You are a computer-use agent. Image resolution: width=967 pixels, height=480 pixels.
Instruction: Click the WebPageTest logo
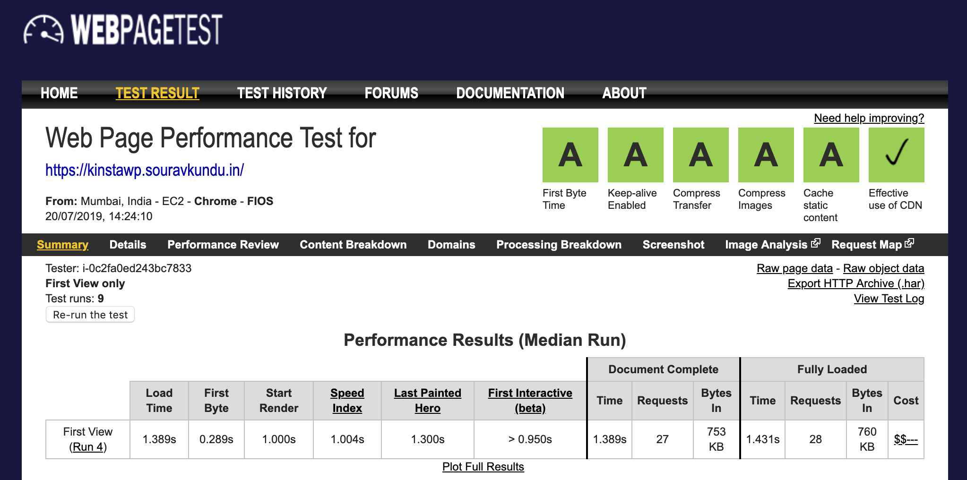point(123,30)
